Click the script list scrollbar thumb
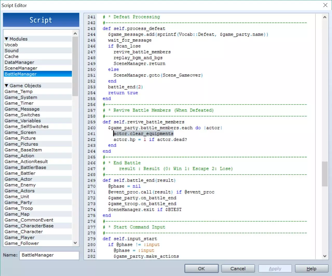Screen dimensions: 332x276 point(75,66)
